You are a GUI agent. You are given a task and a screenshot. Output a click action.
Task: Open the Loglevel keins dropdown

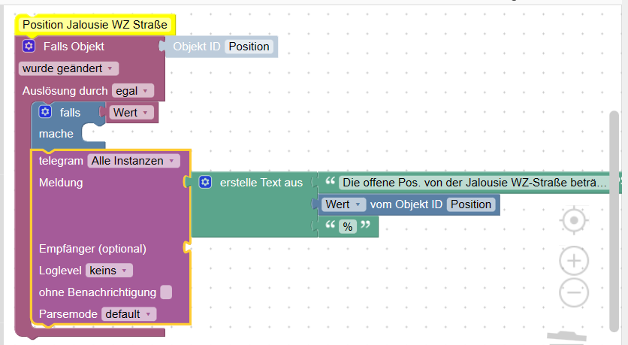[x=109, y=271]
